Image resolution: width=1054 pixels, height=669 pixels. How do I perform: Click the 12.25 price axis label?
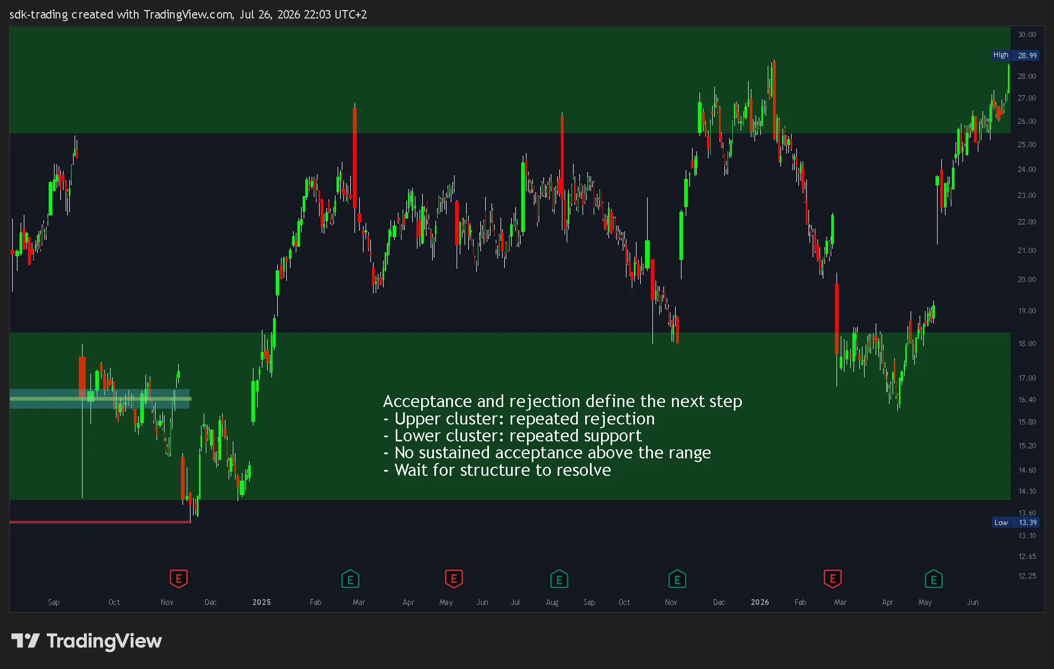coord(1027,576)
